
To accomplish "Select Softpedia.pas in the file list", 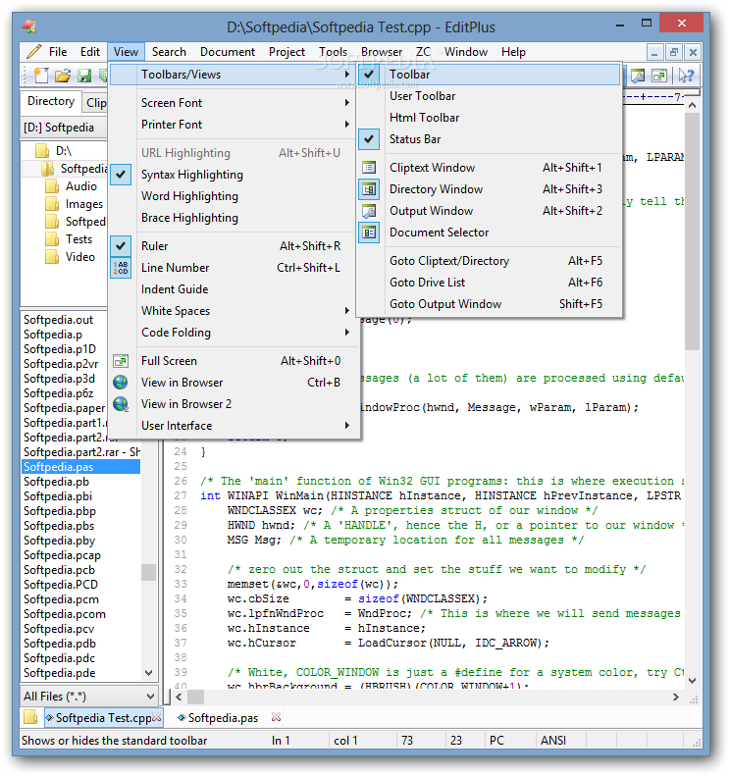I will click(x=81, y=467).
